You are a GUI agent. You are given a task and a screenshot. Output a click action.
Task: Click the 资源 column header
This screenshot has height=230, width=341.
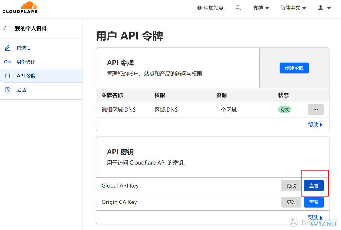[222, 95]
